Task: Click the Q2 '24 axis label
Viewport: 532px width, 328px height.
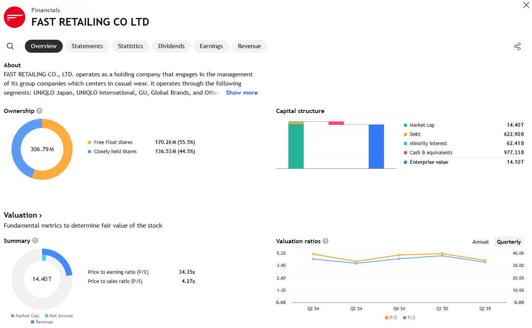Action: coord(313,309)
